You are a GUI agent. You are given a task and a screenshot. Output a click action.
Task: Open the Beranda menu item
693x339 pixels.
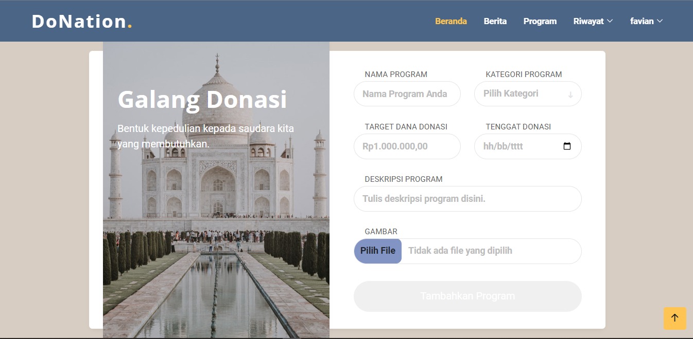[451, 21]
